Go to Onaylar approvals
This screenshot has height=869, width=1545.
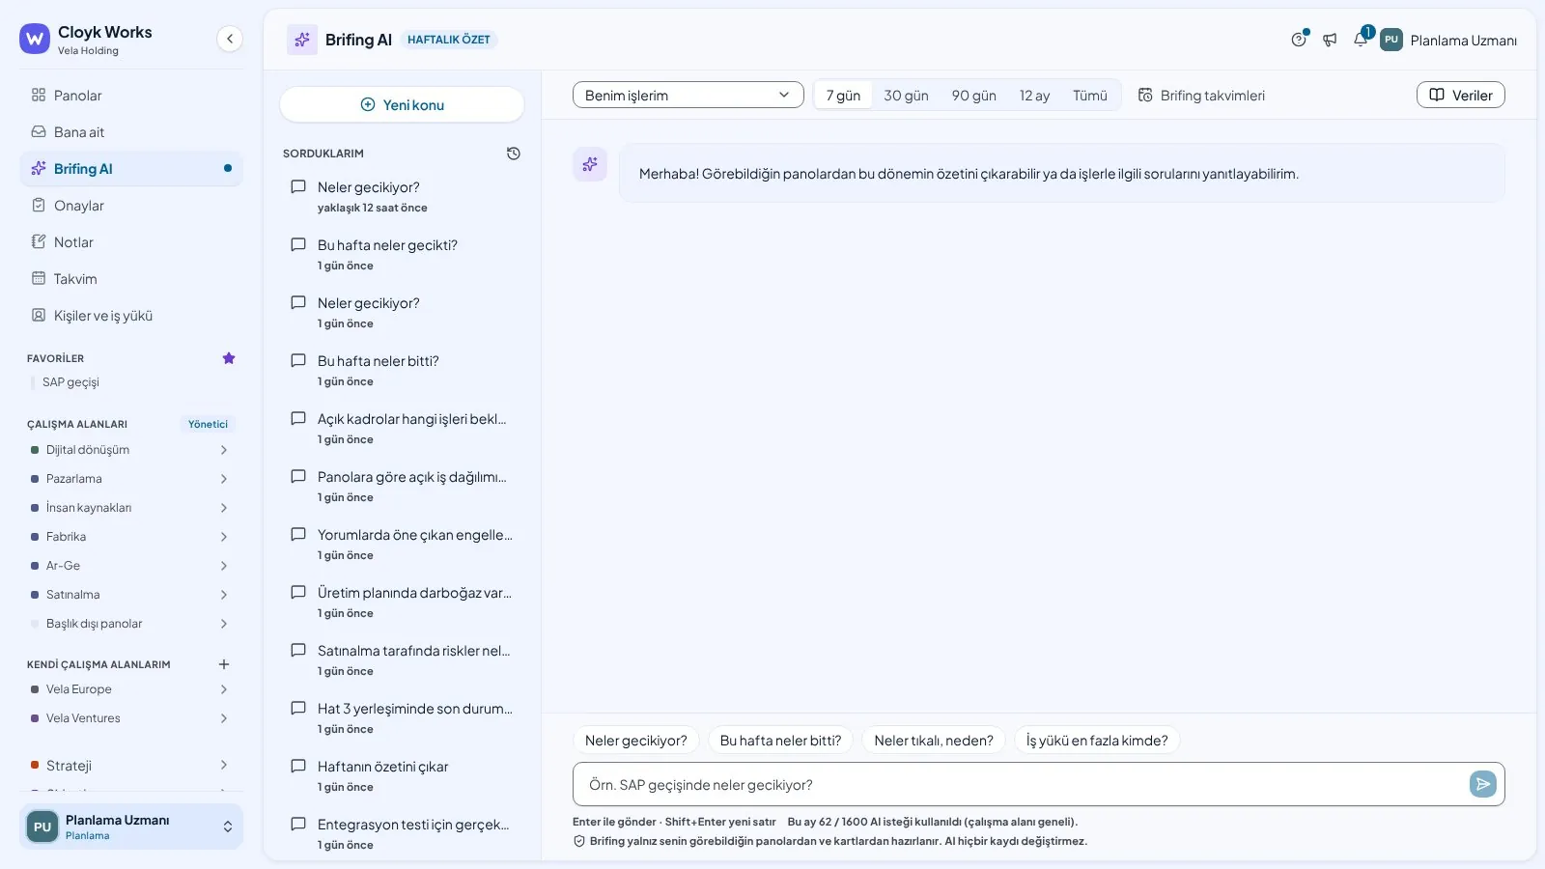coord(131,206)
